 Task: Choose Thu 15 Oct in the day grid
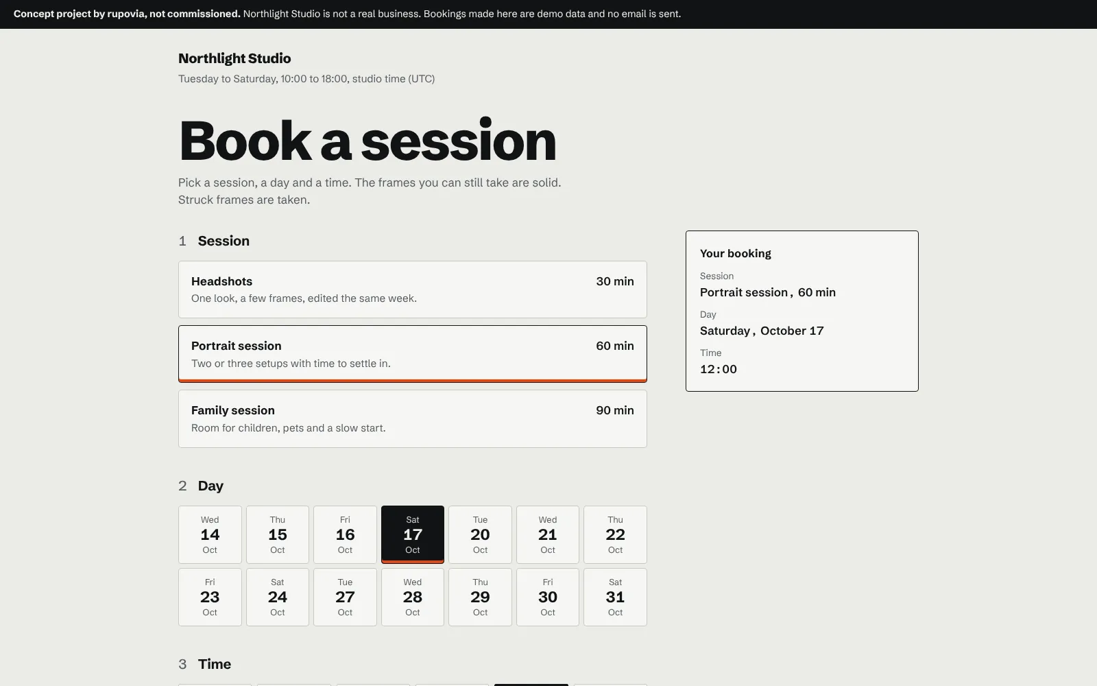[278, 534]
